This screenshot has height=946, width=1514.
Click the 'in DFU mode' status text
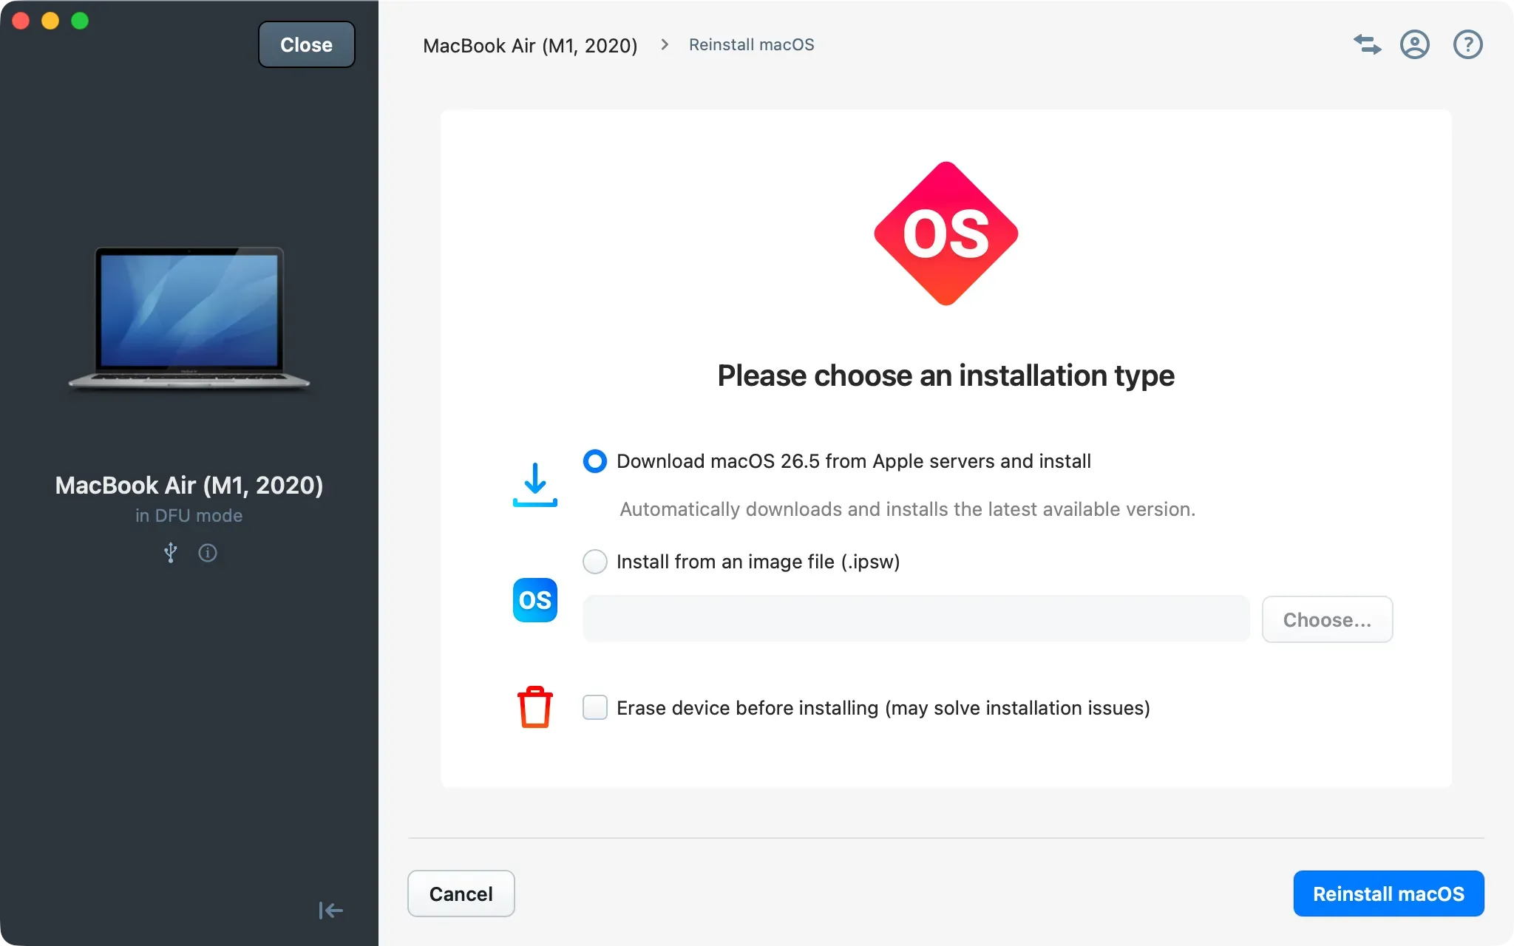[x=189, y=515]
